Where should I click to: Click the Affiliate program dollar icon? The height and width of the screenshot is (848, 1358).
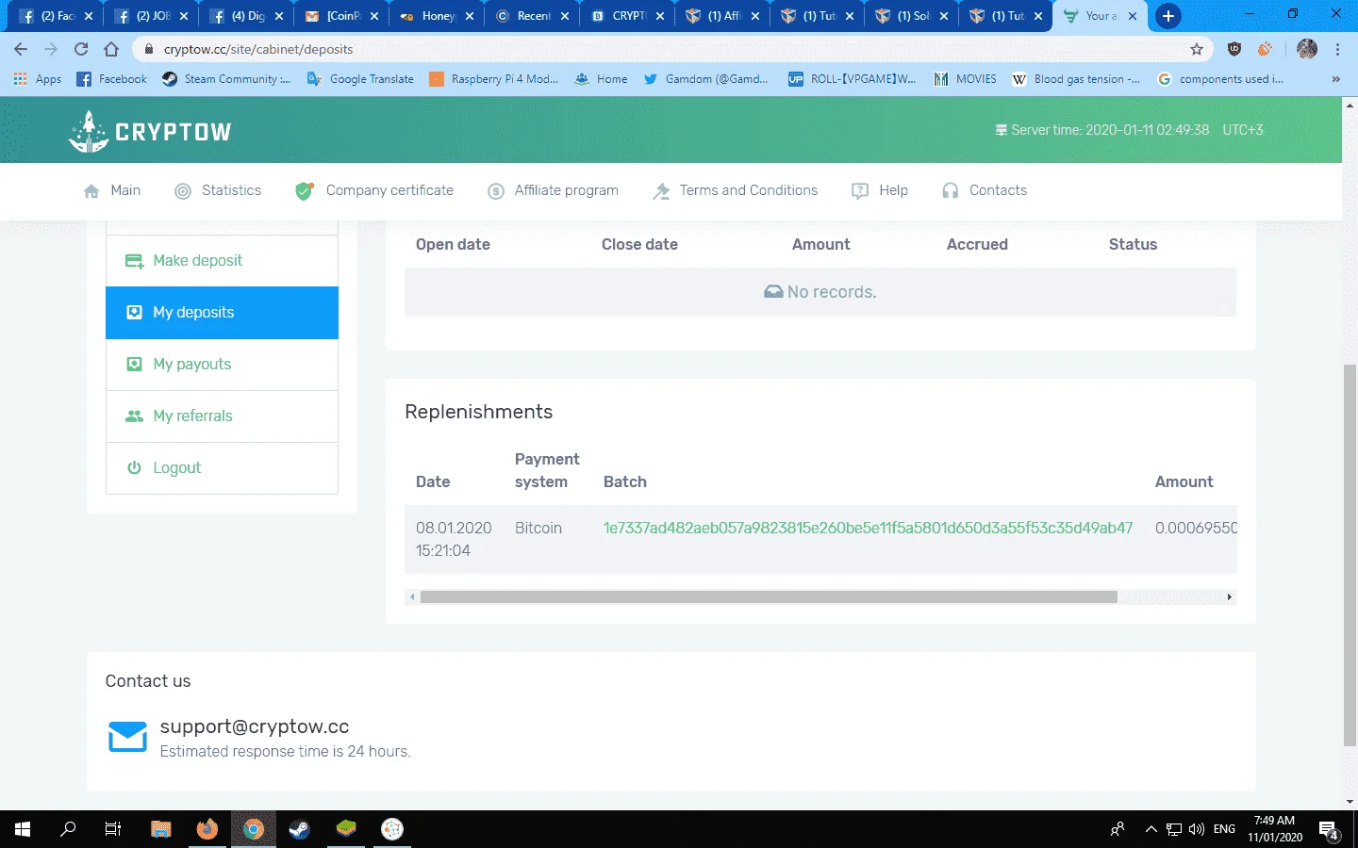coord(496,191)
